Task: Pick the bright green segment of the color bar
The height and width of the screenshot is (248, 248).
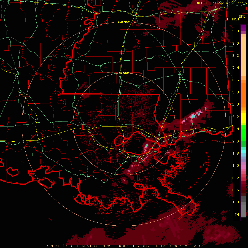Action: (243, 133)
